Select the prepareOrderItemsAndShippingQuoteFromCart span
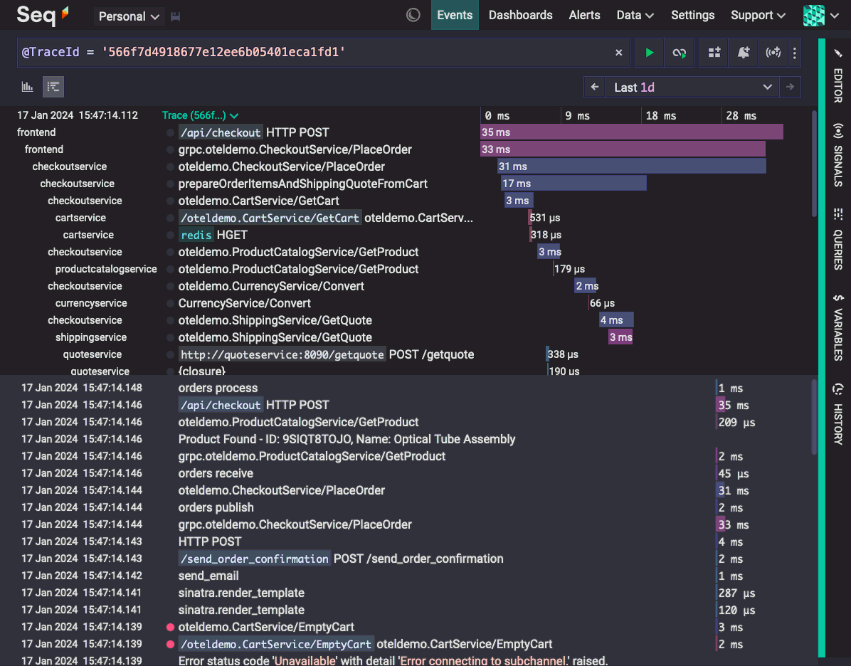This screenshot has width=851, height=666. pyautogui.click(x=303, y=184)
